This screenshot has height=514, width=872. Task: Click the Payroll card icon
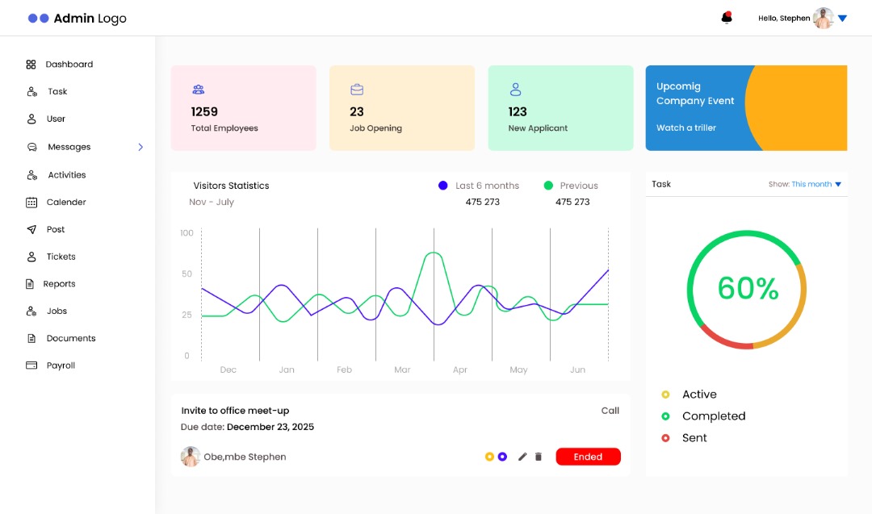[31, 365]
